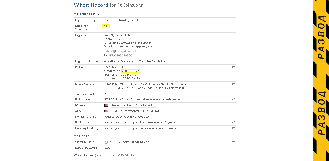Click 'Whois Server: whois.rrpproxy.net' text
The image size is (329, 161).
(128, 46)
